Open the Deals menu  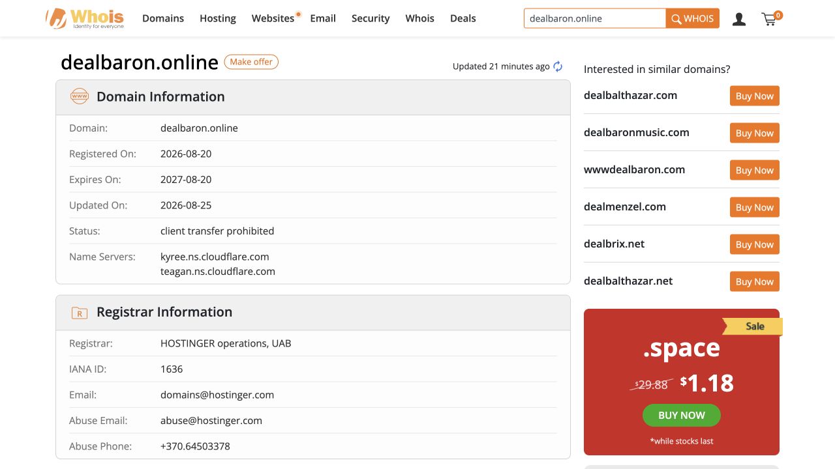(463, 18)
